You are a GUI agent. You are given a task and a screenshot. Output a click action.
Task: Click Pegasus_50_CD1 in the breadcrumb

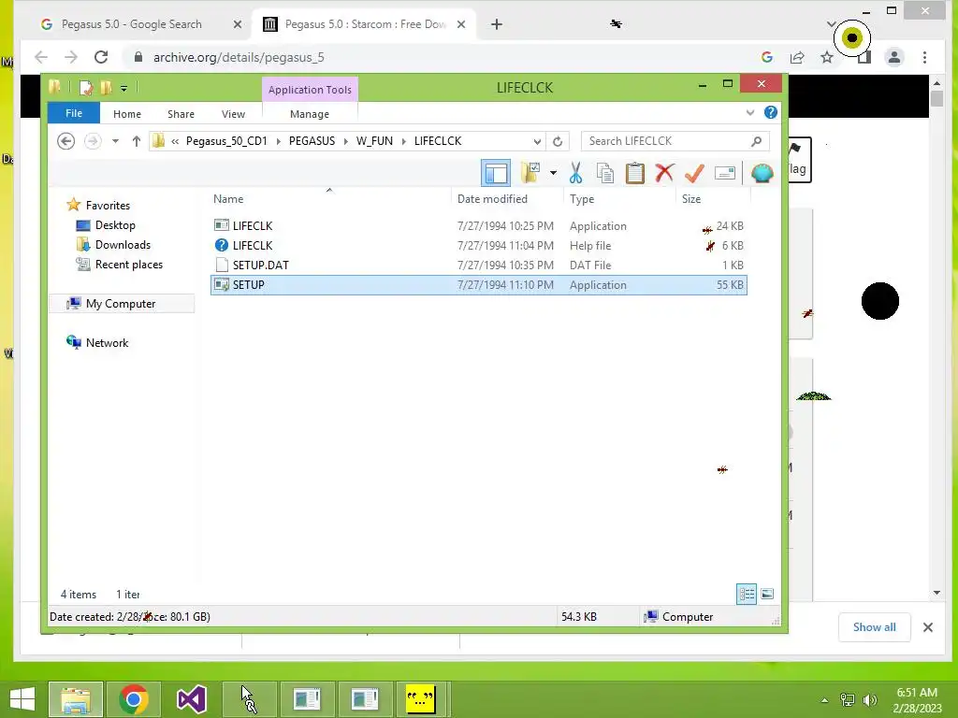tap(226, 141)
